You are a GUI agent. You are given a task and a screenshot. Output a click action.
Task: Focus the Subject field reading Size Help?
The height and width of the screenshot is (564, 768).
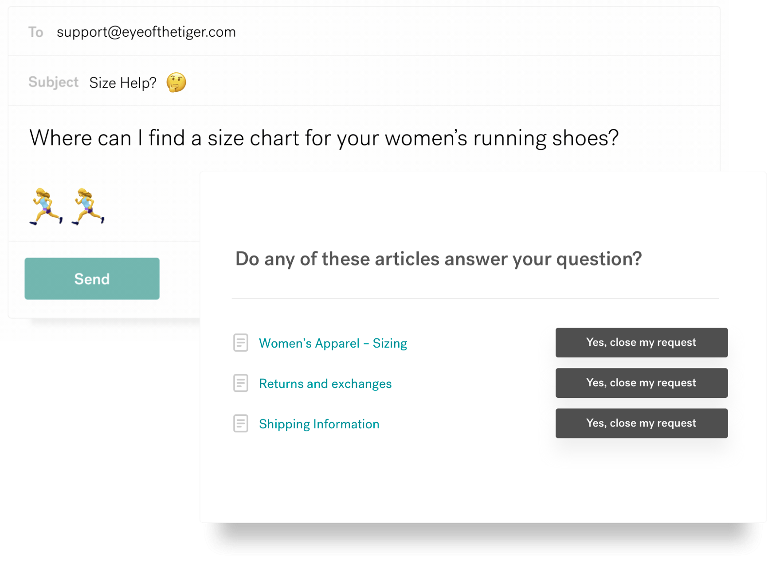click(x=123, y=82)
